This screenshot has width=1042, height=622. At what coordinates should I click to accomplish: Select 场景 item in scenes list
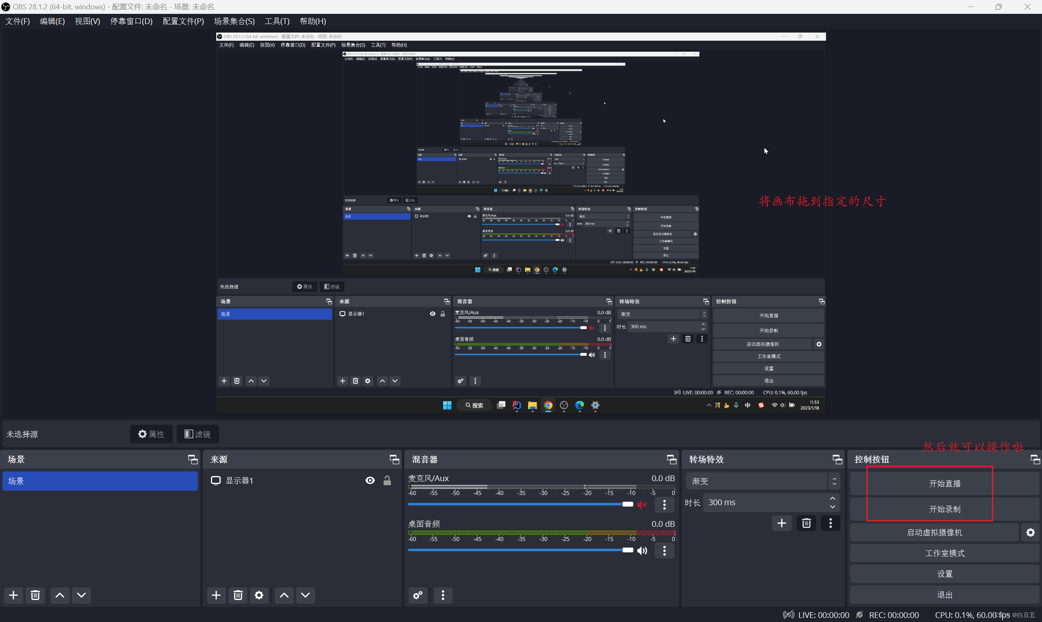[100, 481]
